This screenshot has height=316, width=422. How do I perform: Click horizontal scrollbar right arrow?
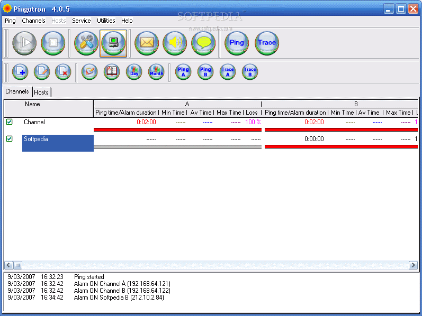click(413, 265)
